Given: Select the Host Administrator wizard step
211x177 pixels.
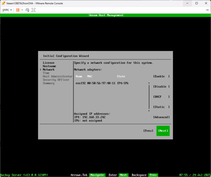Looking at the screenshot, I should pos(58,76).
